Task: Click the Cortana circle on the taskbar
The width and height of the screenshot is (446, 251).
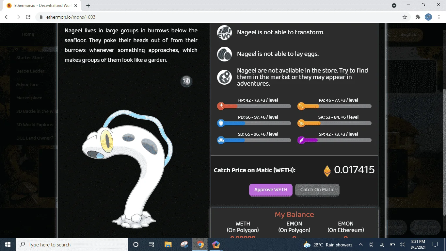Action: tap(136, 244)
